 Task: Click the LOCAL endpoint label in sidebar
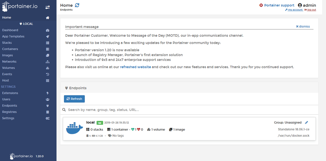click(26, 24)
